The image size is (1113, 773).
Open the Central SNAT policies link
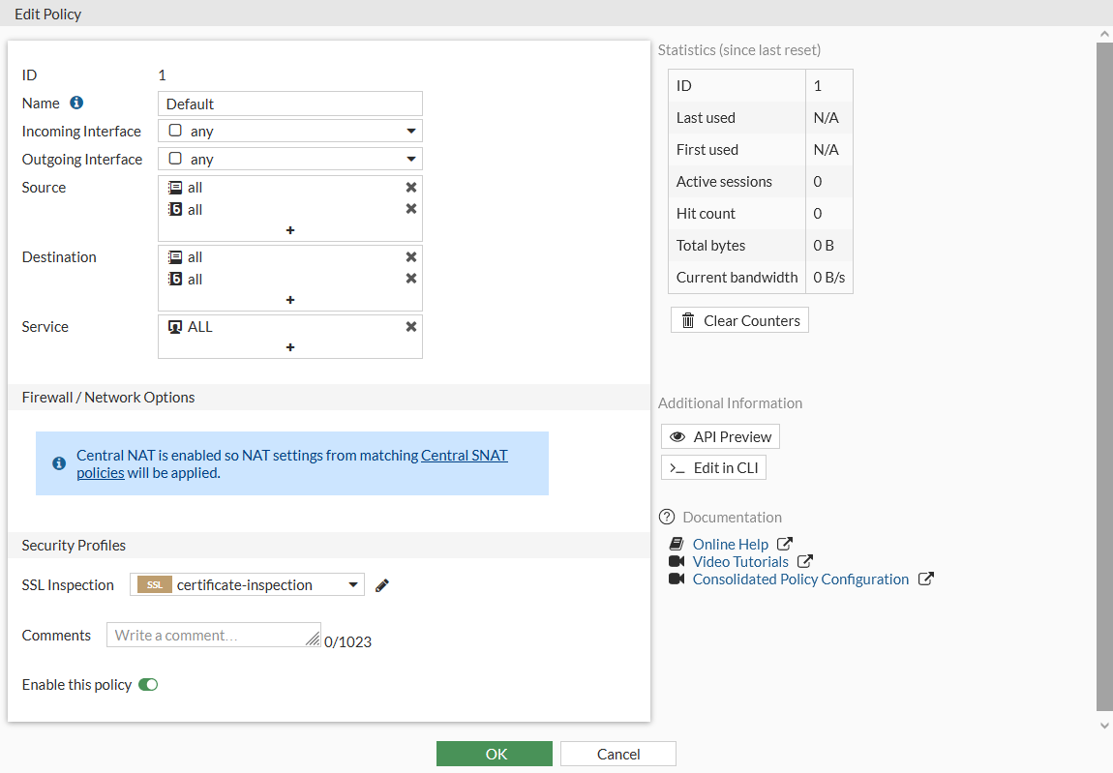(465, 456)
